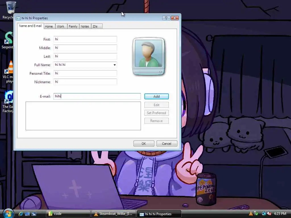This screenshot has width=291, height=218.
Task: Click hi hi hi Properties taskbar button
Action: (159, 214)
